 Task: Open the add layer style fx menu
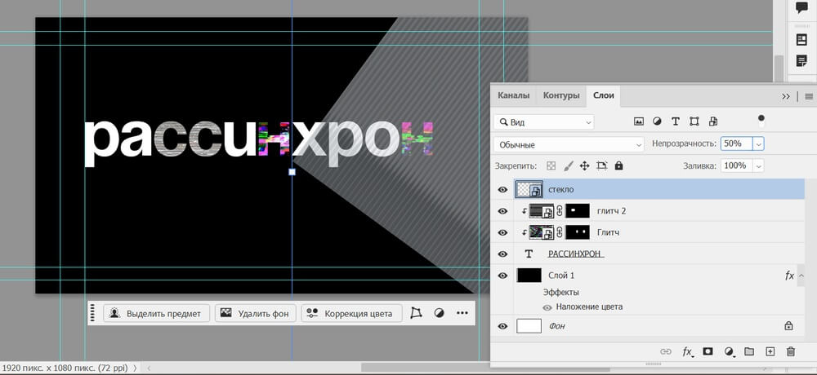click(x=687, y=351)
